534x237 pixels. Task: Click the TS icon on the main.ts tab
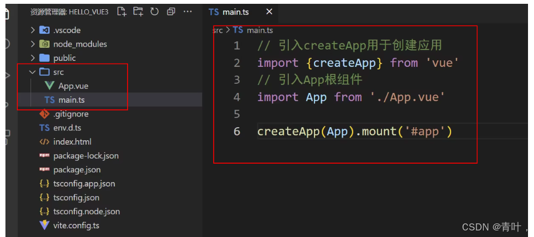coord(214,12)
